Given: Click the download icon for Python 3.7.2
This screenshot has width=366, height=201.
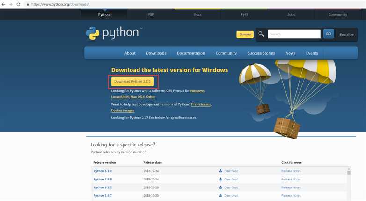Looking at the screenshot, I should click(220, 171).
